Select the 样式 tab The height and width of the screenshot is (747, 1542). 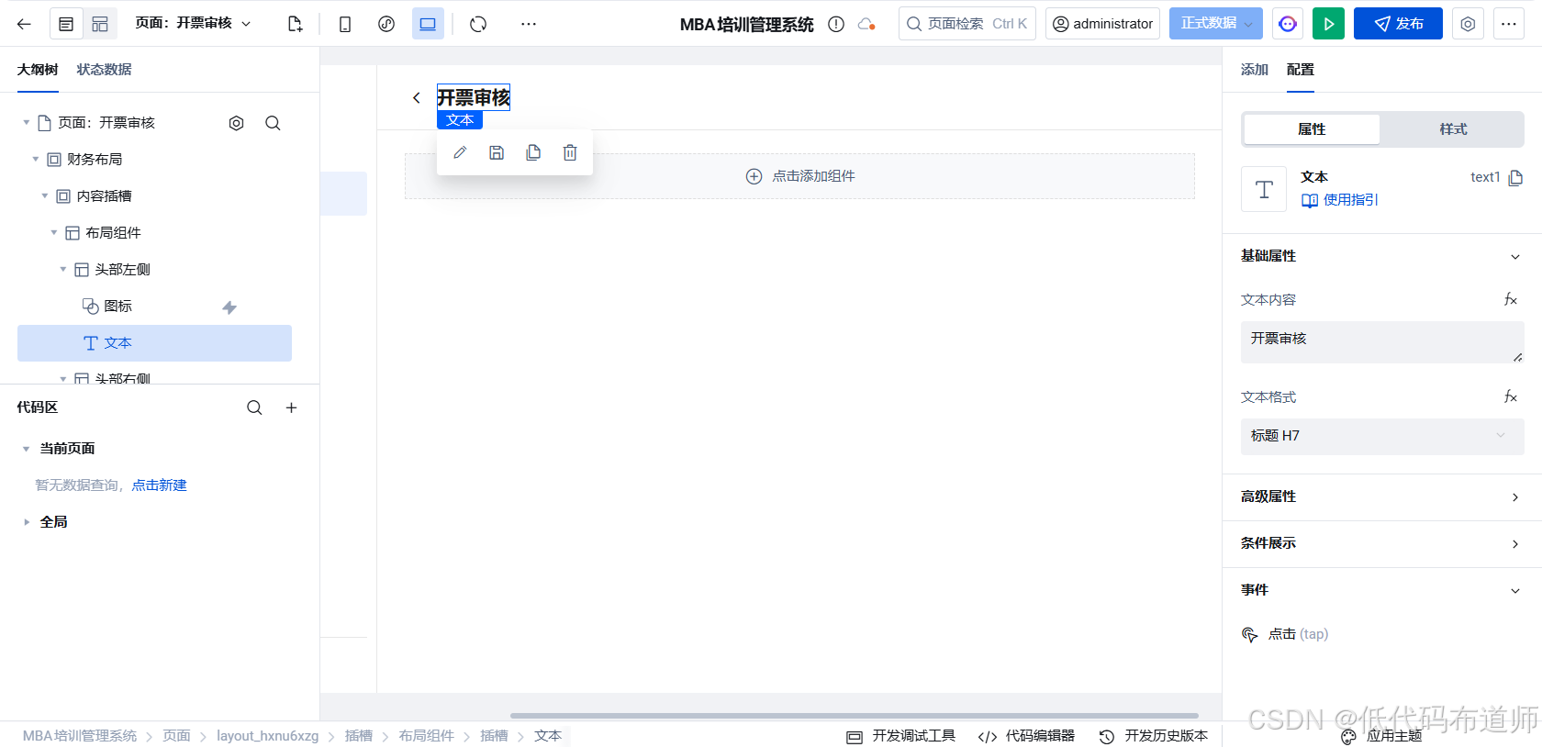coord(1453,129)
